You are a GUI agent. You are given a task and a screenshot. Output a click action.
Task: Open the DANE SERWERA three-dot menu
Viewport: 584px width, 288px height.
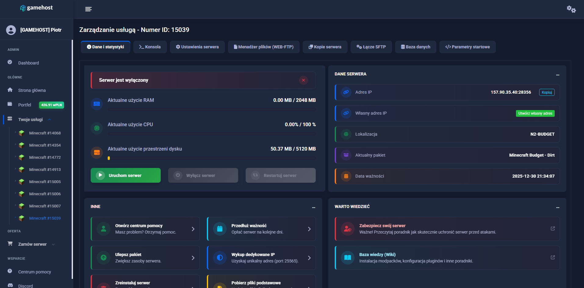coord(557,75)
